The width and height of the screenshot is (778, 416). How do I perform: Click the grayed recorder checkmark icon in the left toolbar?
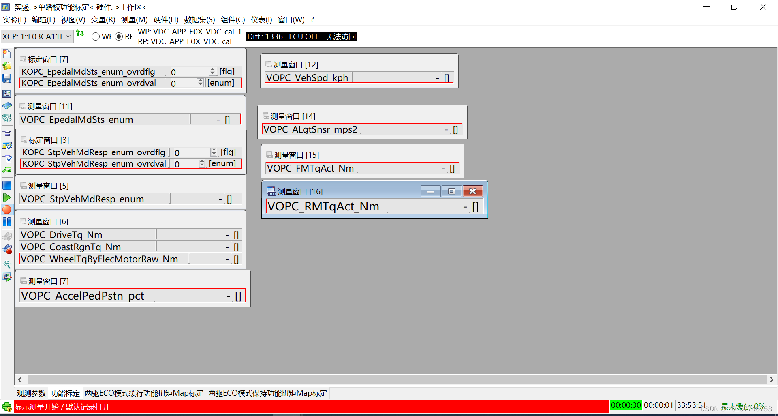pos(7,237)
